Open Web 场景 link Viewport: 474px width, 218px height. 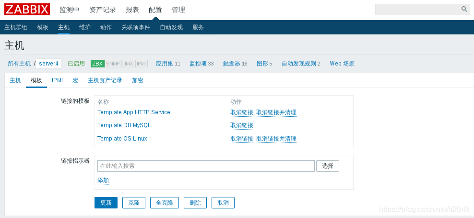click(342, 64)
